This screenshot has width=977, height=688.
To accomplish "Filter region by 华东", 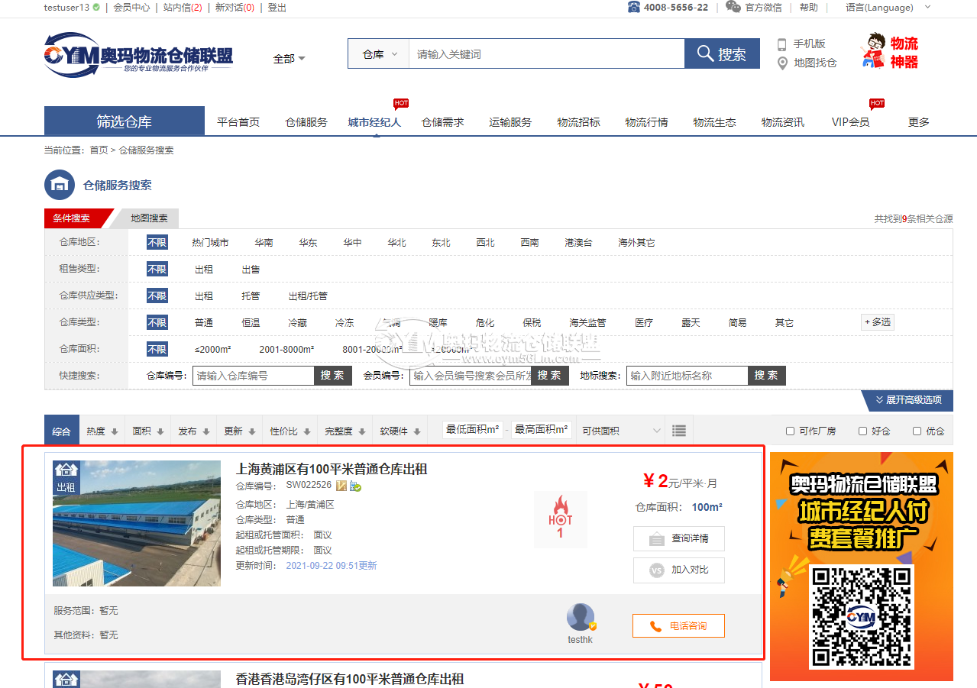I will (308, 243).
